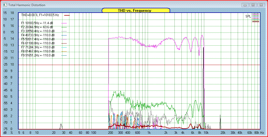Click the cyan F7 line color sample
This screenshot has height=137, width=268.
[x=64, y=48]
